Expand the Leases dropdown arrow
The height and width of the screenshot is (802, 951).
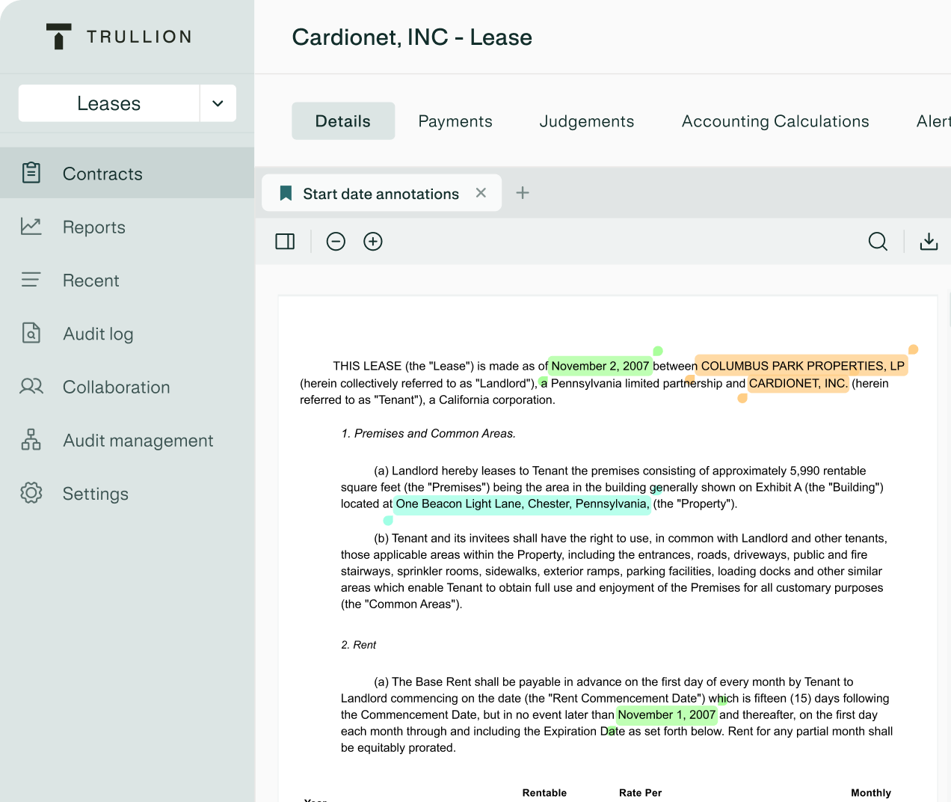coord(218,103)
